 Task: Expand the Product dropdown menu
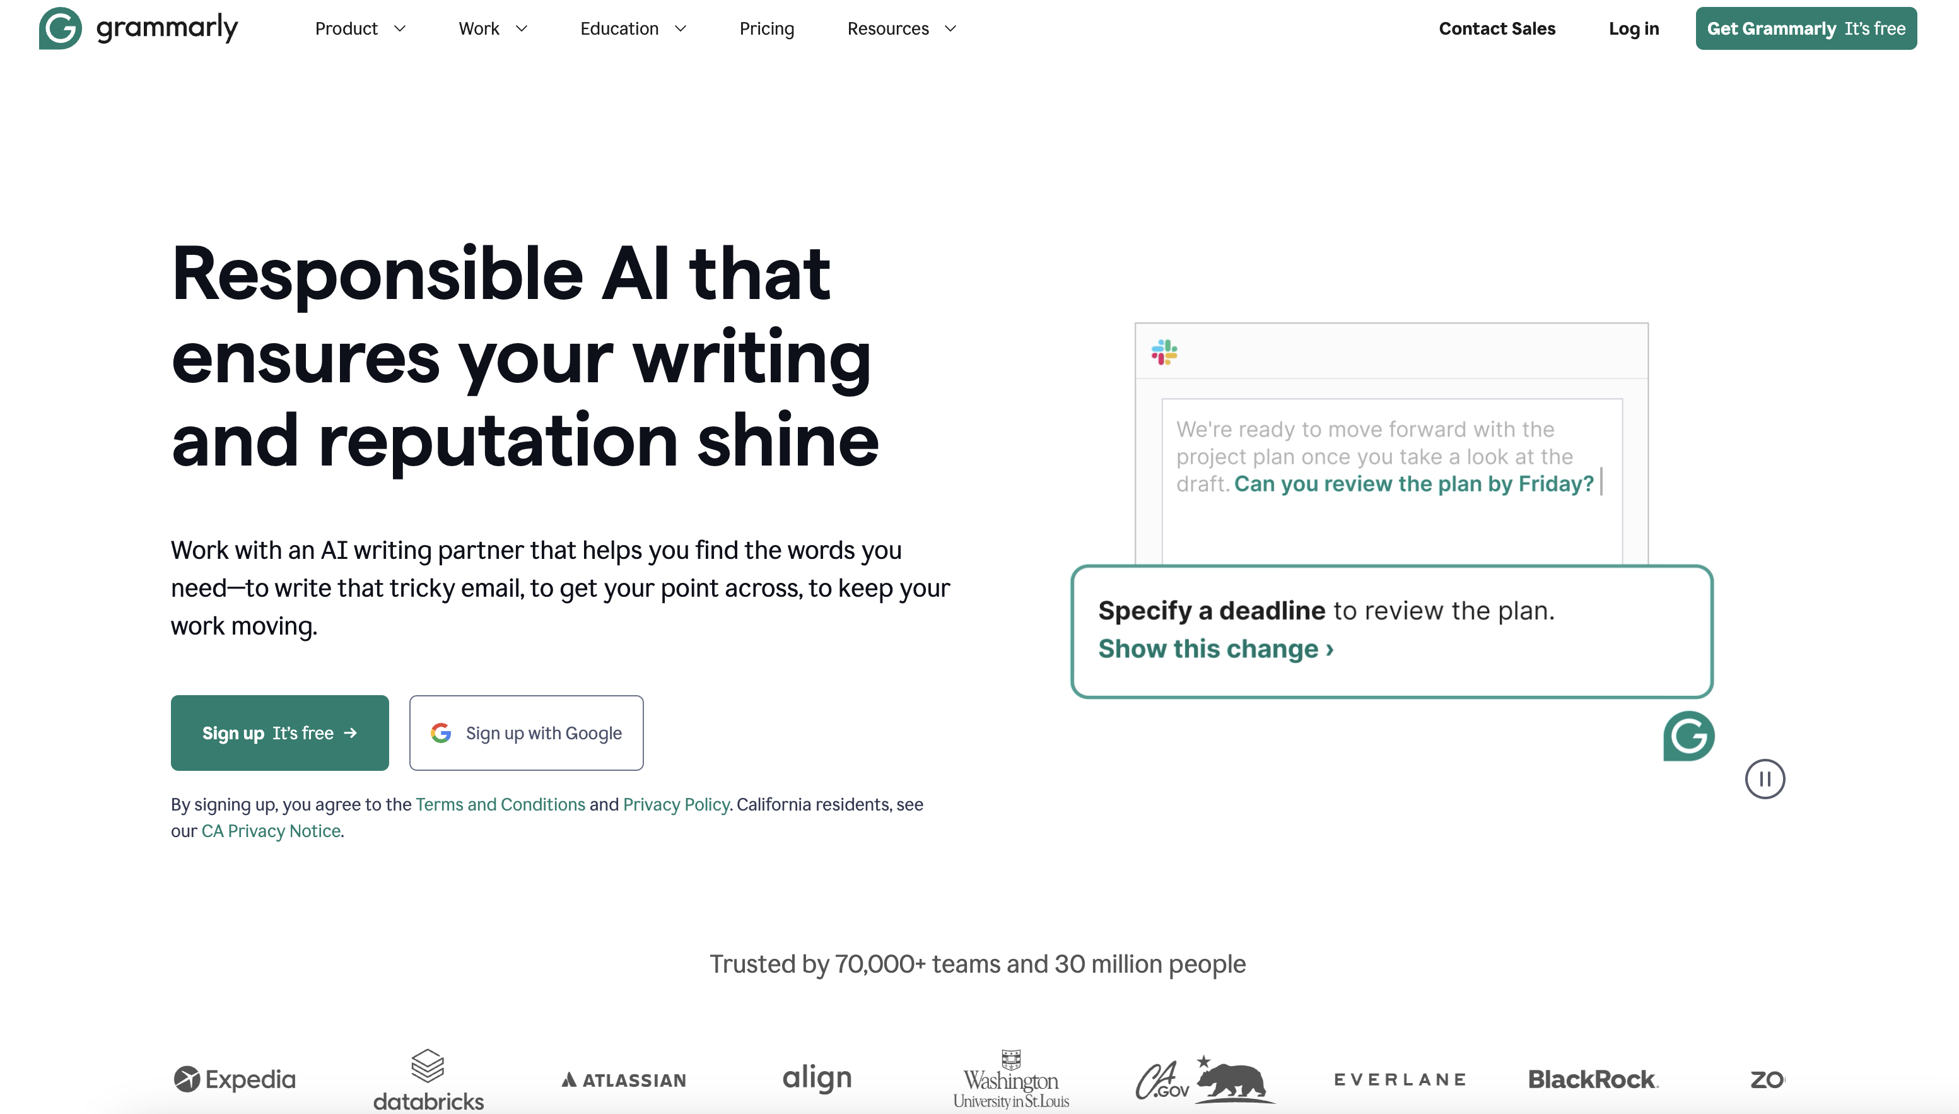[x=356, y=28]
